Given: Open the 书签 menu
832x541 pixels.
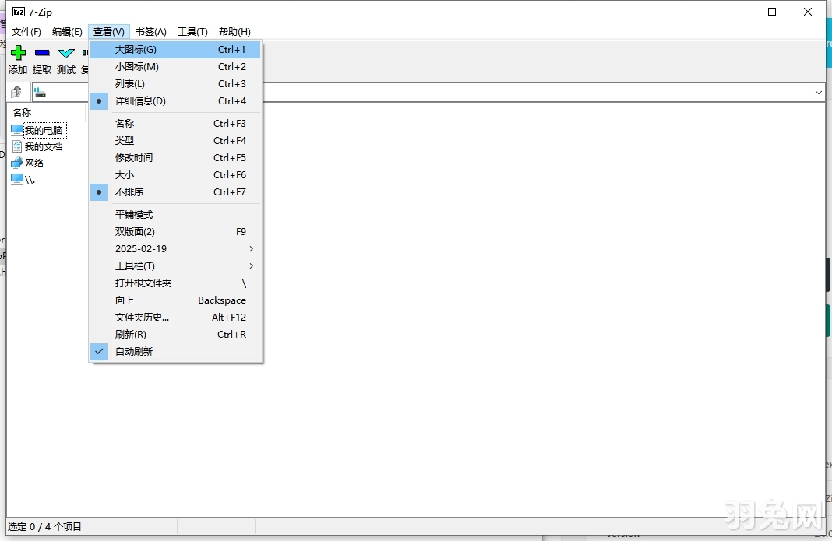Looking at the screenshot, I should pyautogui.click(x=150, y=32).
